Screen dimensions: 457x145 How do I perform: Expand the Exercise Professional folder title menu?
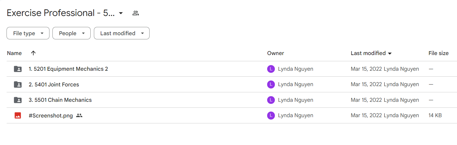[121, 13]
